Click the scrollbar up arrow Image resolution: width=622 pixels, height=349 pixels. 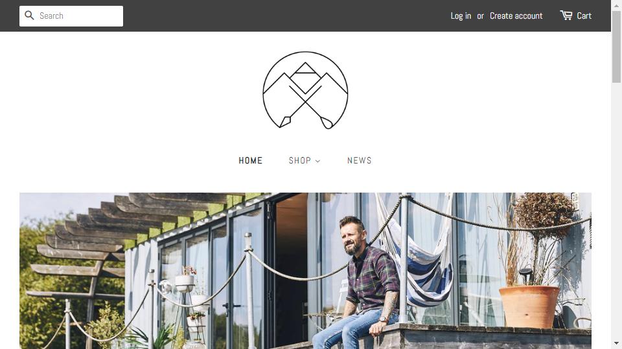coord(616,5)
